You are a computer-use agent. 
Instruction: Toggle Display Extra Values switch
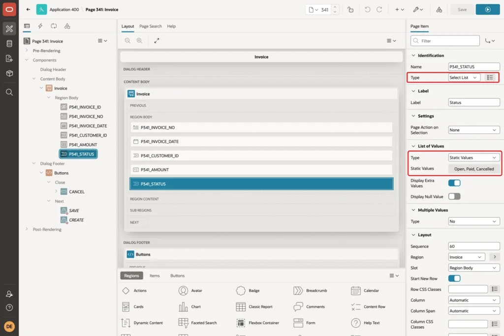454,183
